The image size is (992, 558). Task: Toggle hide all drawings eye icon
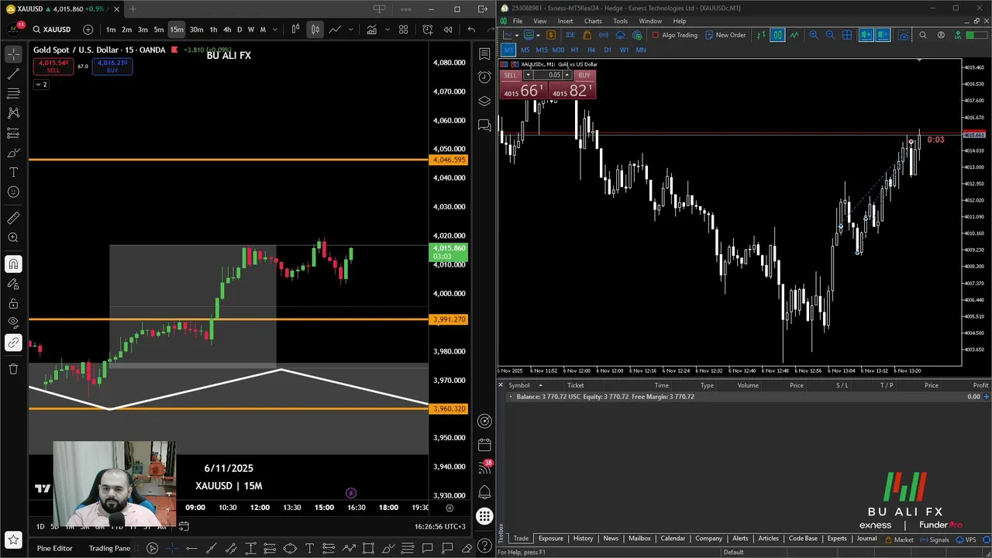(x=13, y=322)
